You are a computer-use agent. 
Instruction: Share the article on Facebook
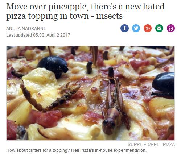(x=124, y=28)
